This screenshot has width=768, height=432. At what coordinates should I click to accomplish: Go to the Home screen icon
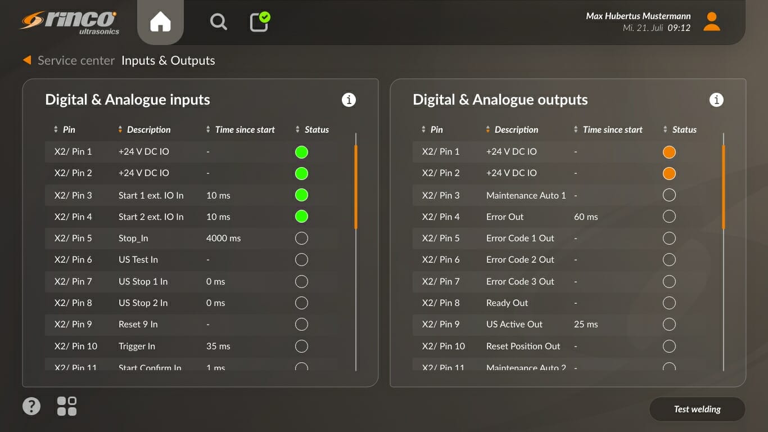(x=160, y=22)
